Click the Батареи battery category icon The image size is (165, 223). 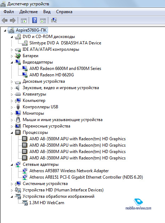point(18,56)
